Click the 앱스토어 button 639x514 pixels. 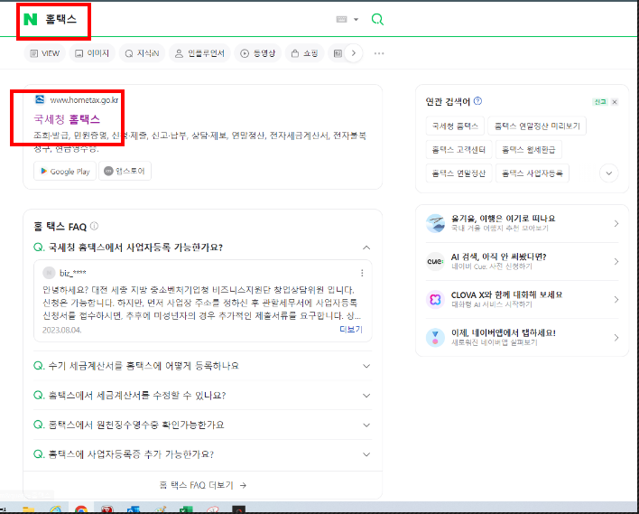click(x=125, y=171)
